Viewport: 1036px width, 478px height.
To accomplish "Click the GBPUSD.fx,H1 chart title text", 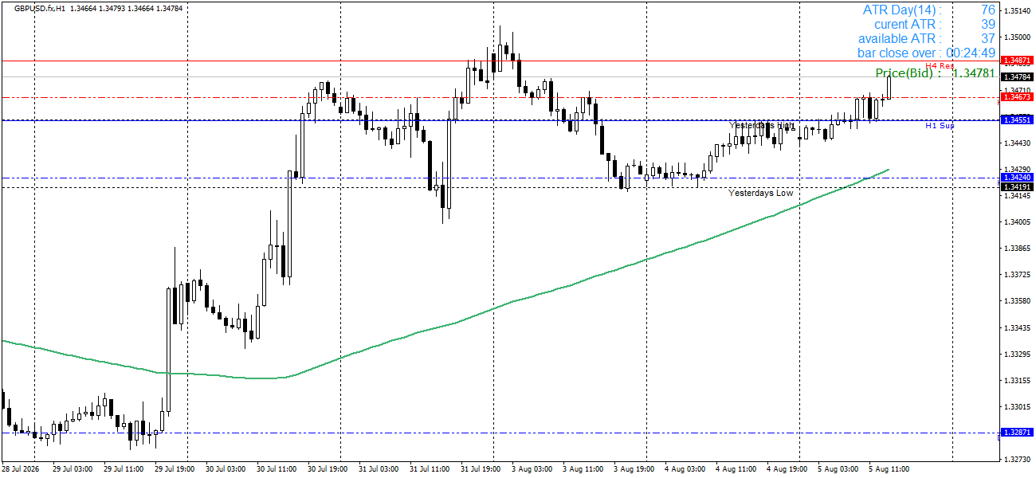I will pyautogui.click(x=40, y=8).
